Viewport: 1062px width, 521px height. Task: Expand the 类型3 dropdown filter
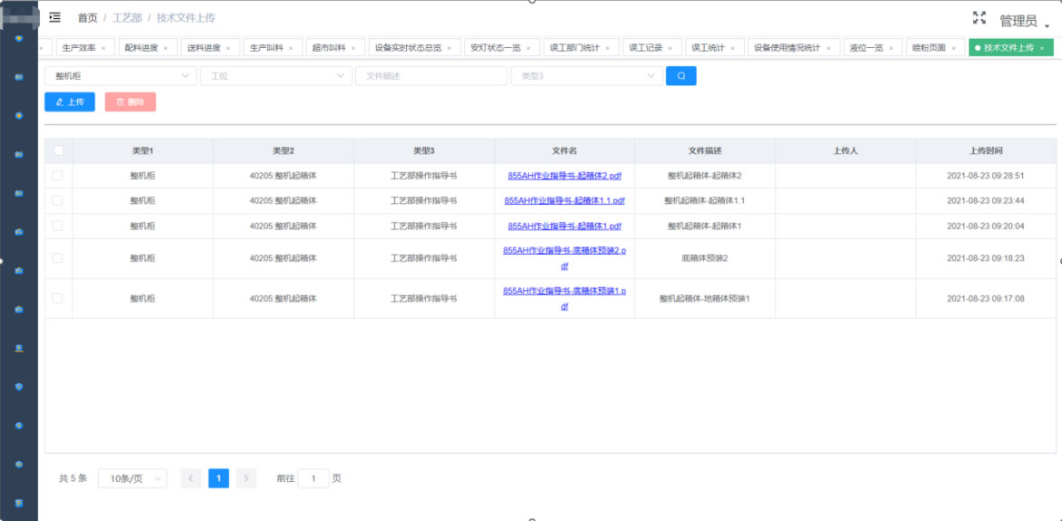586,76
